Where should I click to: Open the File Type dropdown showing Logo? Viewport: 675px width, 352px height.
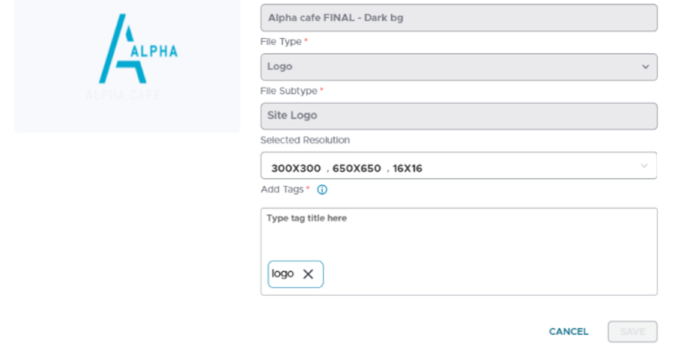459,67
